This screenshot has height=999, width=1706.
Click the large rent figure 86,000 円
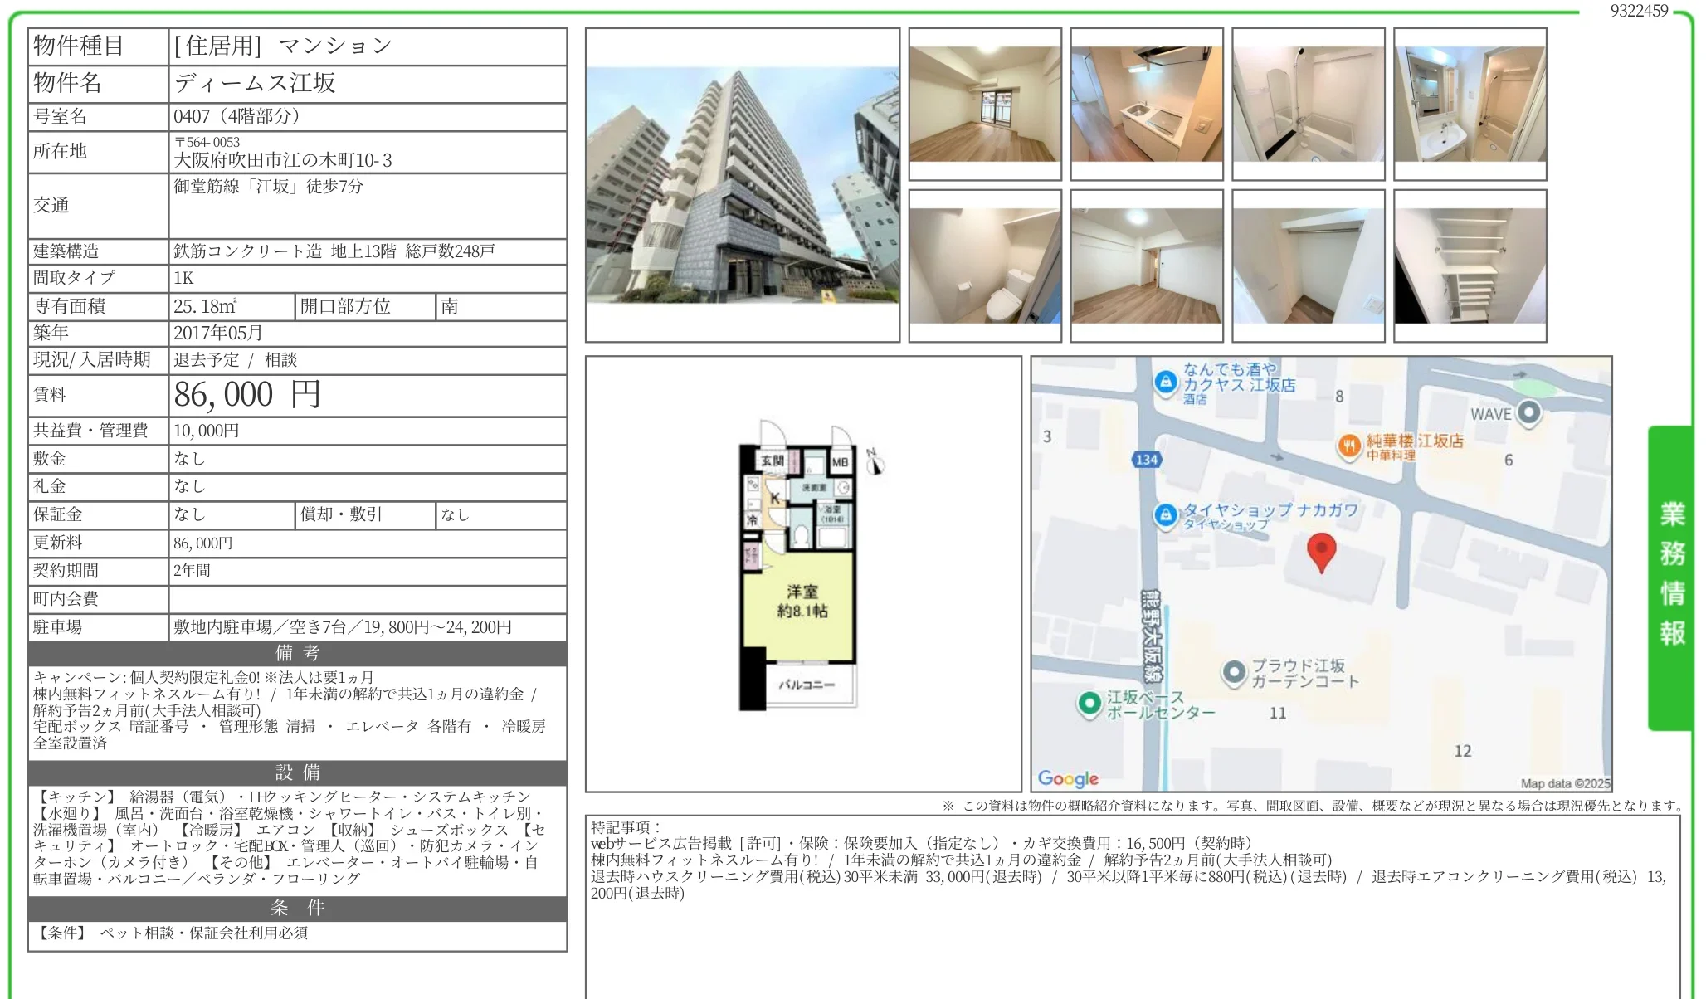click(247, 395)
